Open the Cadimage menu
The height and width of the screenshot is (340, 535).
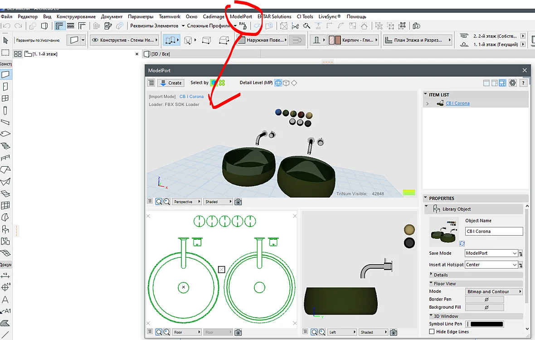214,16
